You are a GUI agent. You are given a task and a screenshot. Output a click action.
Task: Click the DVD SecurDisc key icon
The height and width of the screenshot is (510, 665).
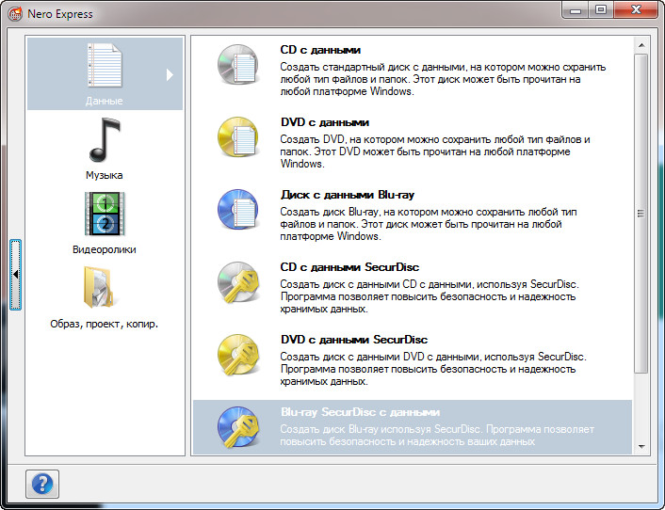[238, 358]
